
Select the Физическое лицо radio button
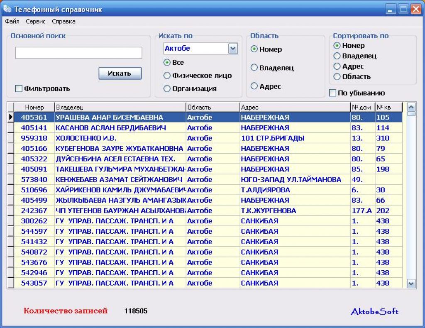(x=167, y=76)
